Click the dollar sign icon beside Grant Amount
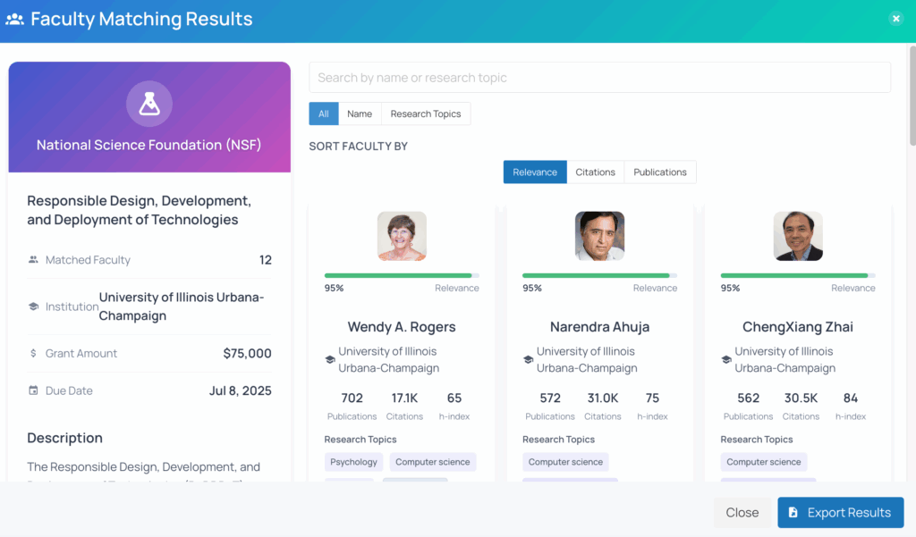 33,353
